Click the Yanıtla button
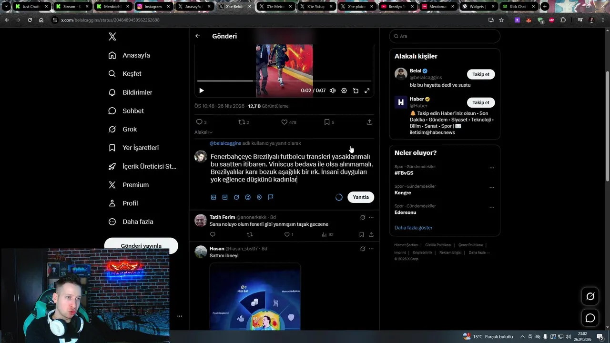Image resolution: width=610 pixels, height=343 pixels. pos(361,197)
